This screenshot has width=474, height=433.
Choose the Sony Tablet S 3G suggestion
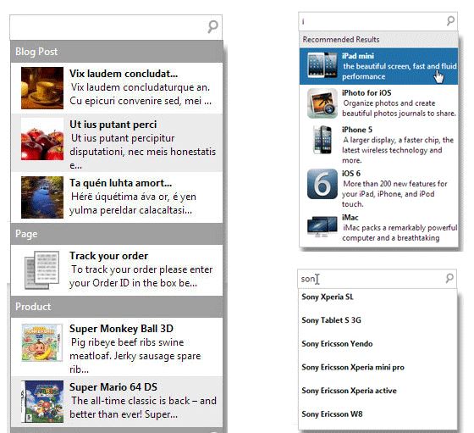coord(378,320)
